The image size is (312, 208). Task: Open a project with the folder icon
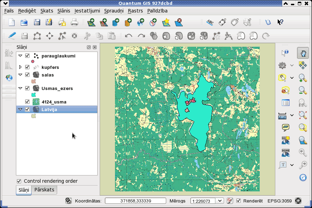point(24,22)
